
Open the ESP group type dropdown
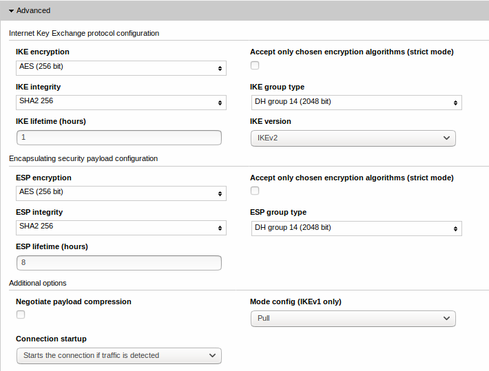click(x=357, y=229)
